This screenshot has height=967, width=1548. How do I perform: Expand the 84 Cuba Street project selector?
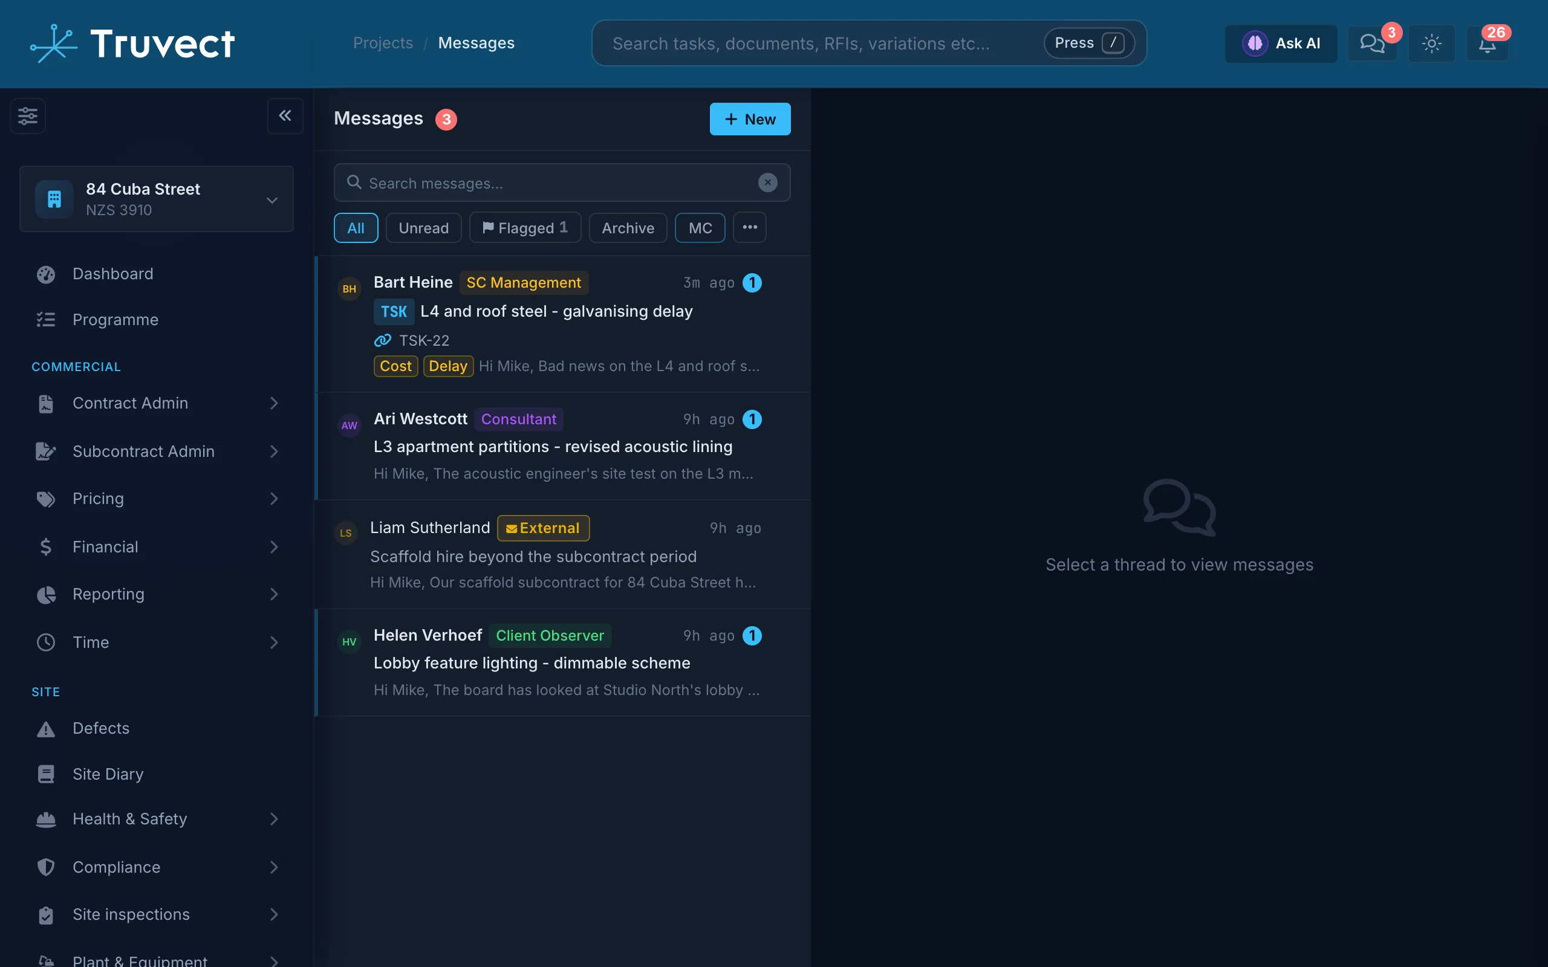tap(157, 199)
